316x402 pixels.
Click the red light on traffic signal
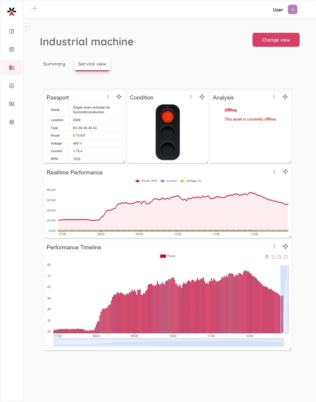click(x=168, y=116)
